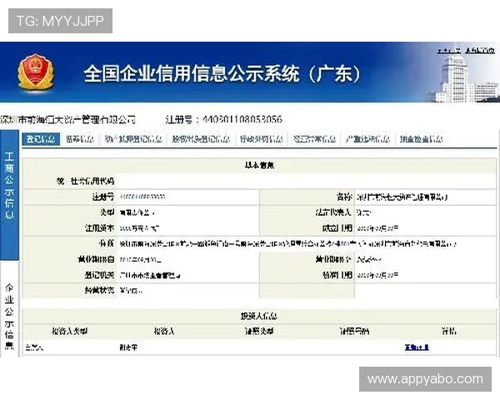Click the national emblem logo in the header
The image size is (500, 400).
[36, 72]
